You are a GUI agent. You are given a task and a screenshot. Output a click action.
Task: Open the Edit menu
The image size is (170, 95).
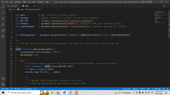(11, 2)
